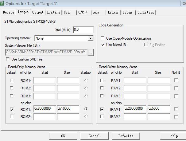Open the Help button
This screenshot has height=141, width=186.
[174, 136]
